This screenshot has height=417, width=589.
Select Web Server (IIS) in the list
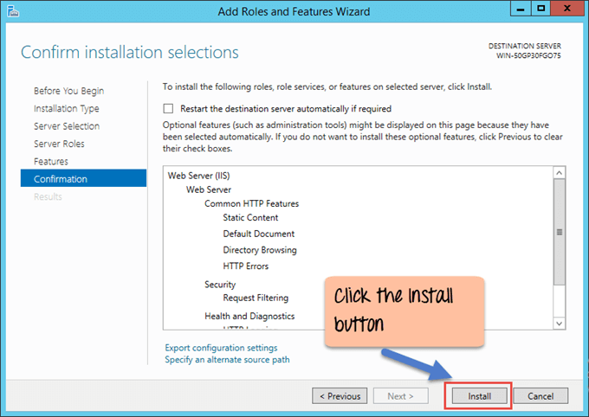[197, 175]
